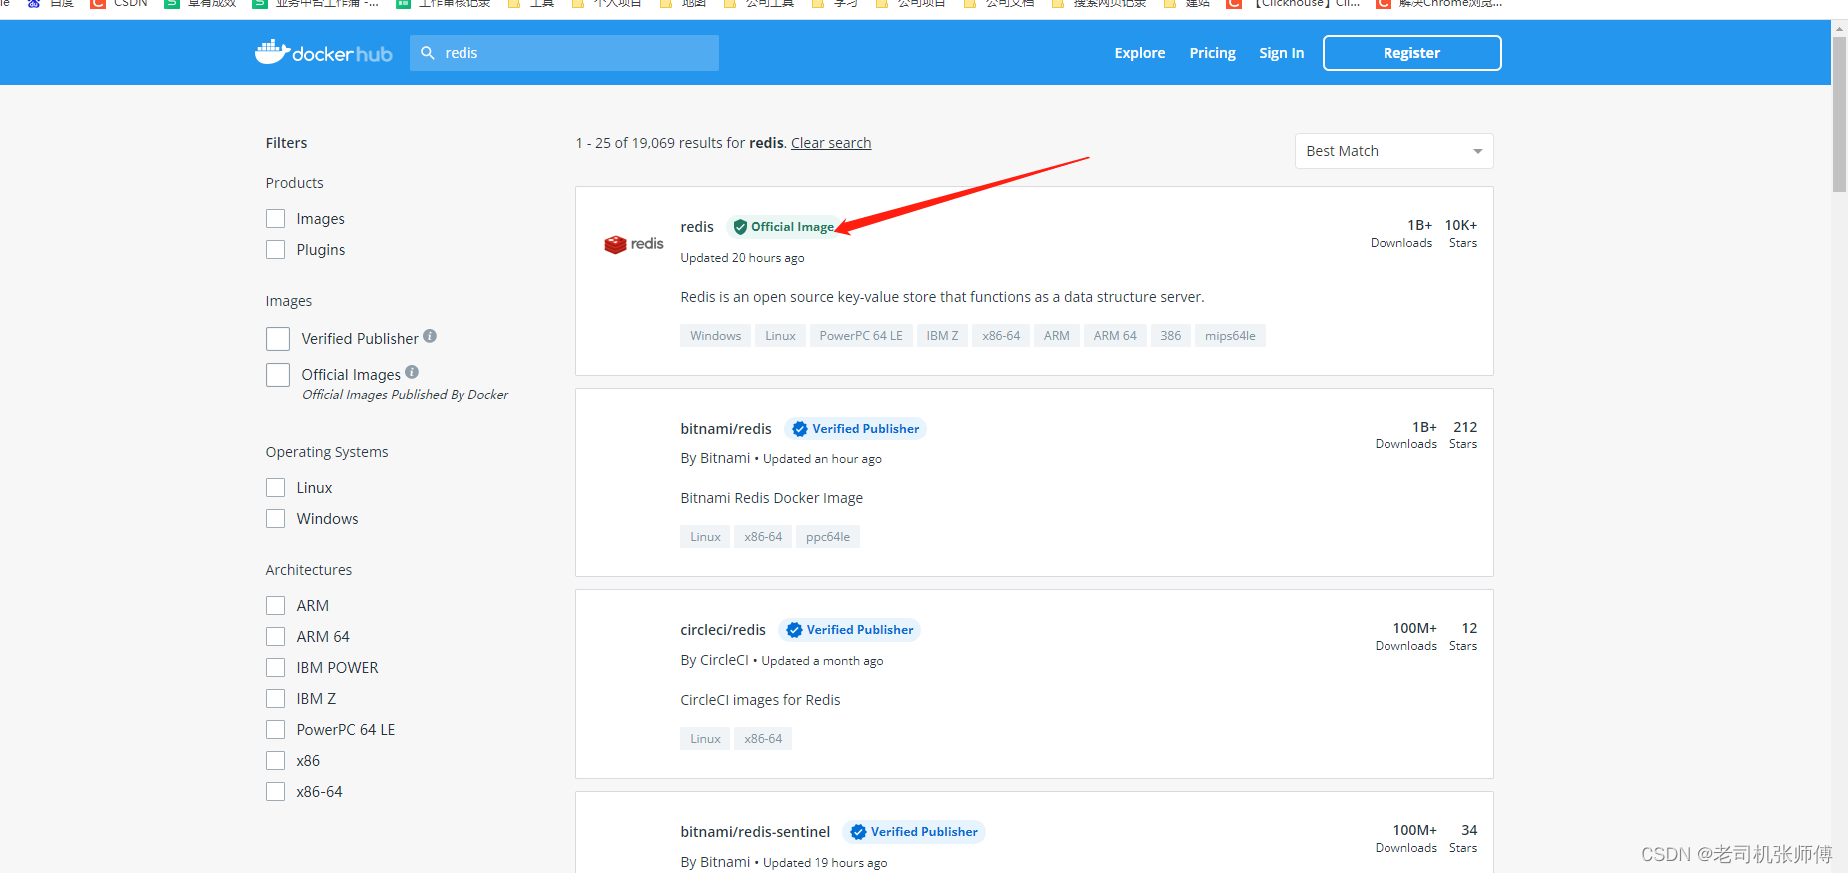Check the Plugins product filter
Screen dimensions: 1848x873
click(x=276, y=250)
